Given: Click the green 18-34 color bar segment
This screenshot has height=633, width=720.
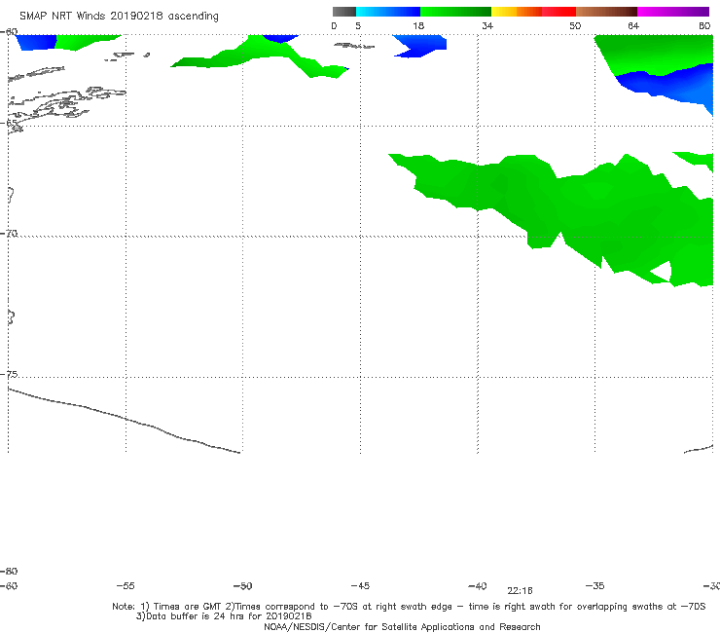Looking at the screenshot, I should (455, 12).
